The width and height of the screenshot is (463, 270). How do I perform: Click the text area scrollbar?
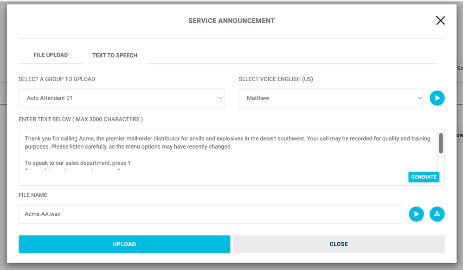441,144
